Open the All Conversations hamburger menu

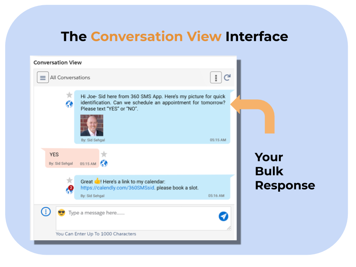43,78
